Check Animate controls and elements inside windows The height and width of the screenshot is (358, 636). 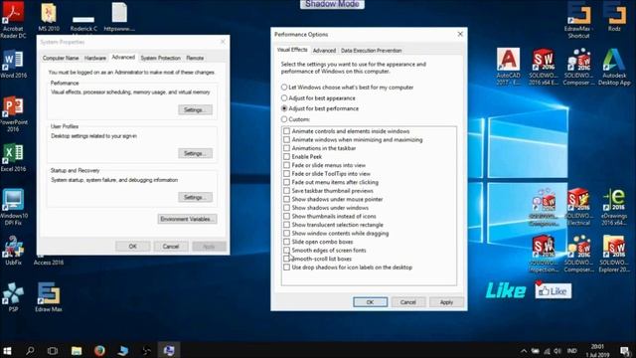[x=286, y=131]
